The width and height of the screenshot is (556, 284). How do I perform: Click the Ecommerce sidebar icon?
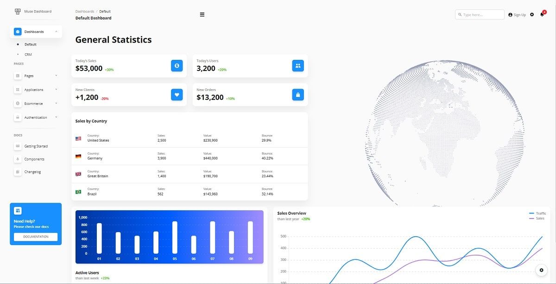coord(17,103)
